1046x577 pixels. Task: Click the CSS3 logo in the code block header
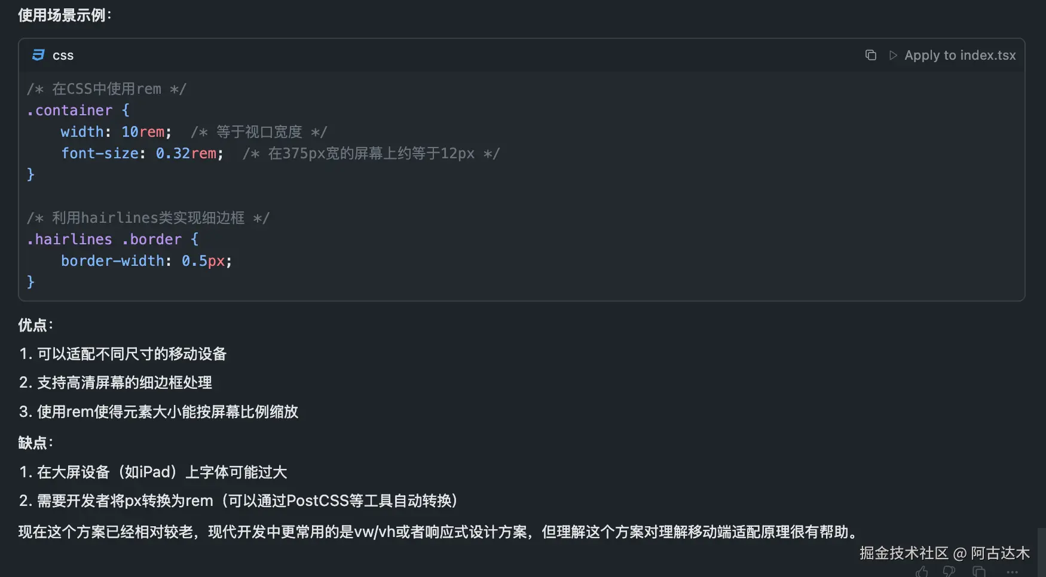[x=38, y=55]
